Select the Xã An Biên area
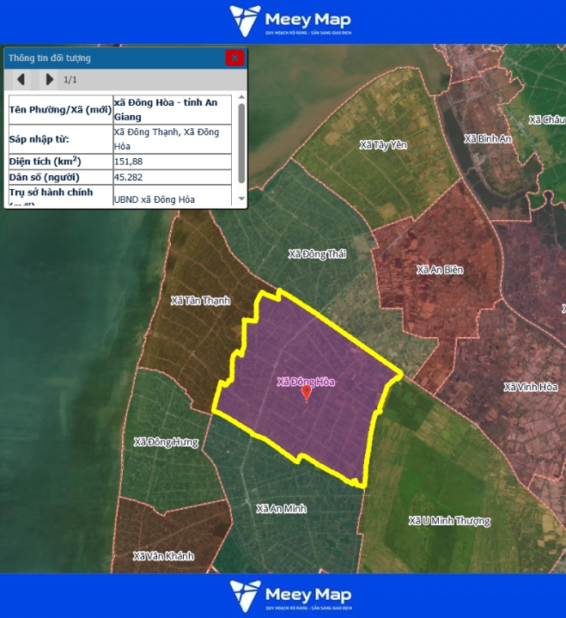Screen dimensions: 566x618 click(440, 270)
